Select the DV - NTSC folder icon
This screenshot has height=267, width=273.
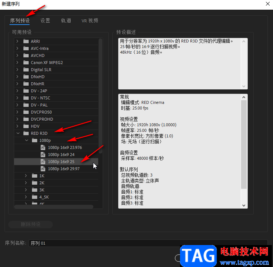(x=26, y=98)
